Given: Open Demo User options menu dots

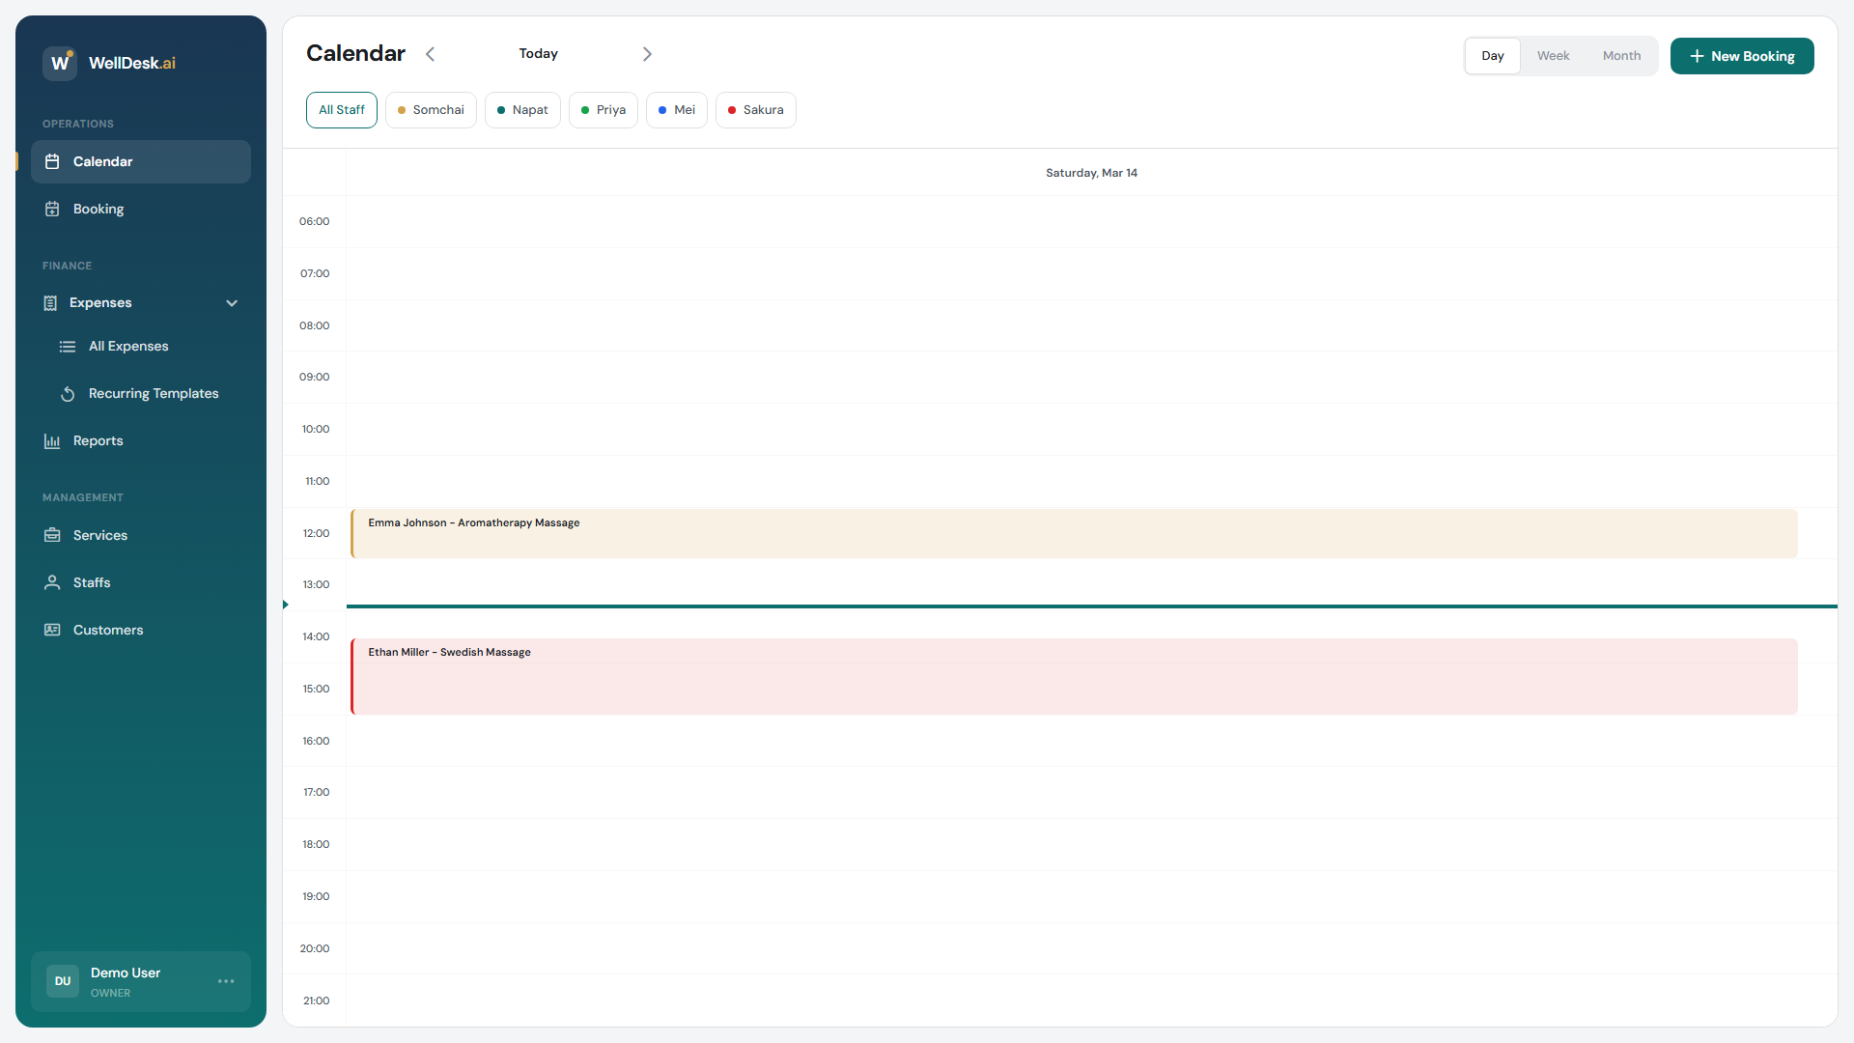Looking at the screenshot, I should tap(226, 981).
